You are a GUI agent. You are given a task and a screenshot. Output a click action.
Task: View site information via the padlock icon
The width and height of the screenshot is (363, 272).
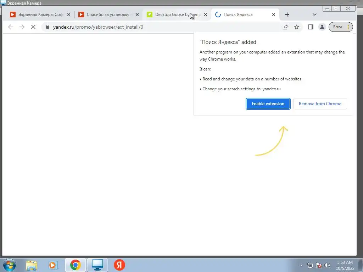tap(48, 27)
